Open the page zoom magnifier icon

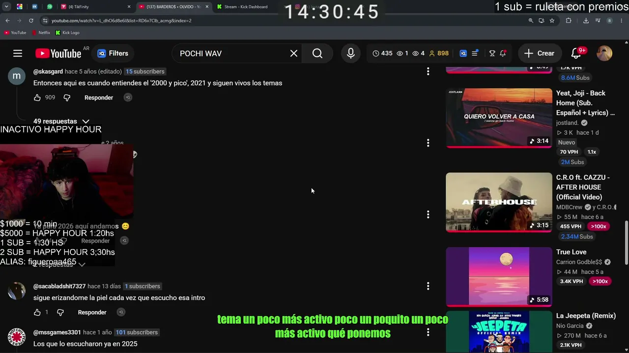[x=531, y=21]
